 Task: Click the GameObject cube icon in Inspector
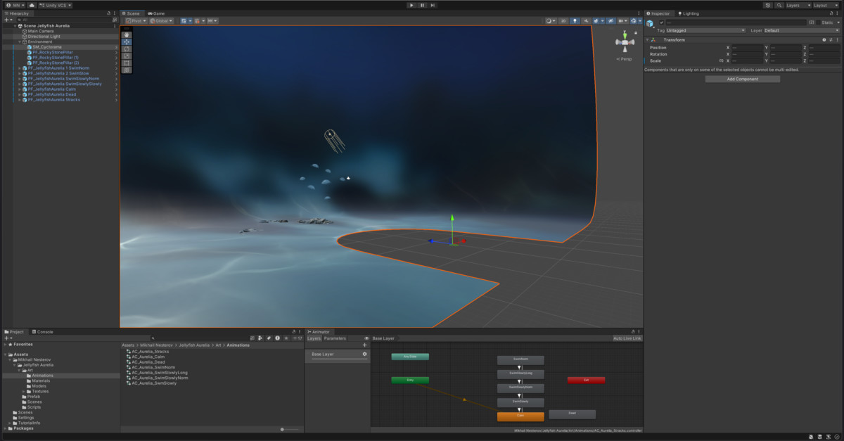coord(651,24)
